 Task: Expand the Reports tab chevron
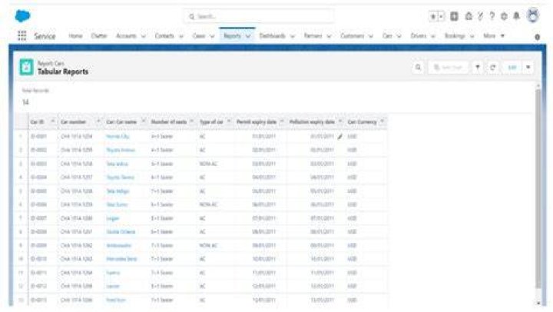248,36
